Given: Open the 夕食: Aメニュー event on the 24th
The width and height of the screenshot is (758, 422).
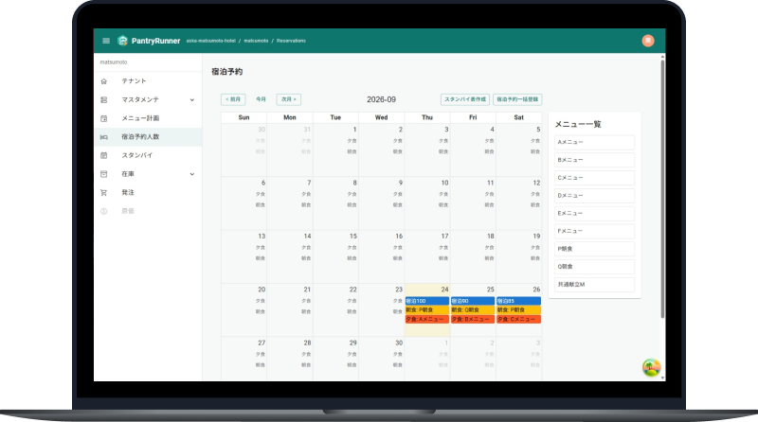Looking at the screenshot, I should click(x=427, y=319).
